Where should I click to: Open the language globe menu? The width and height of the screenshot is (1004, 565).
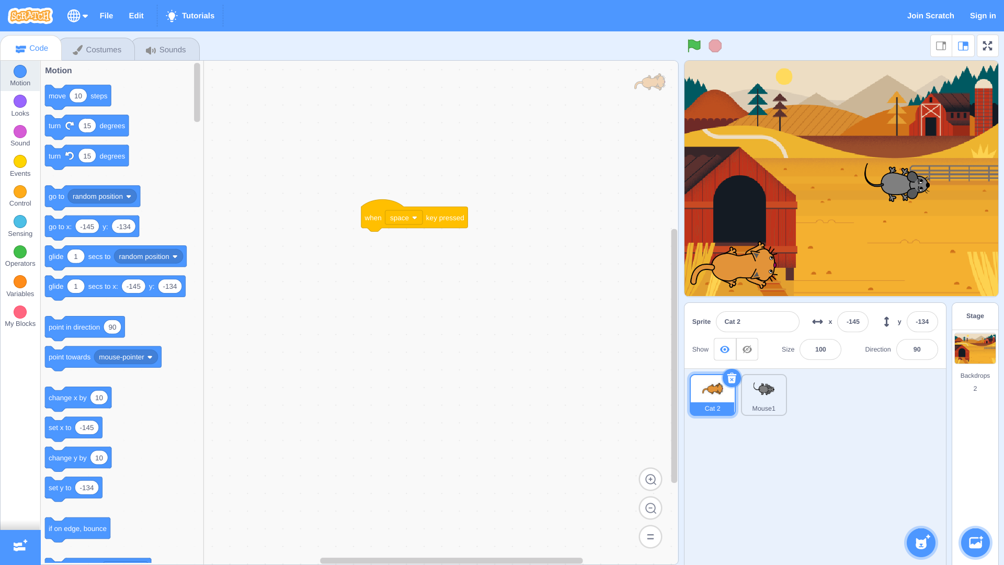pos(77,16)
